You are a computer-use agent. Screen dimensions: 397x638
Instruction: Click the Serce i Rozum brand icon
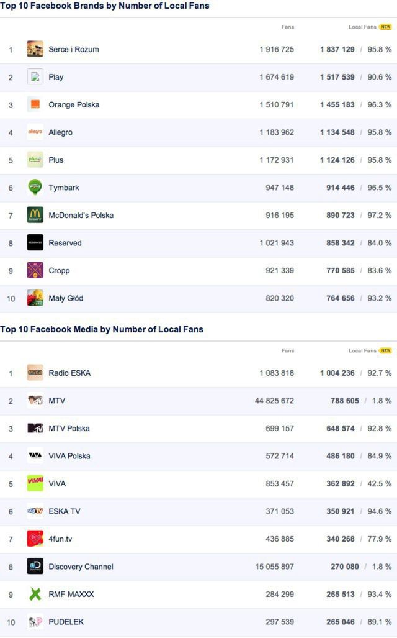click(35, 49)
